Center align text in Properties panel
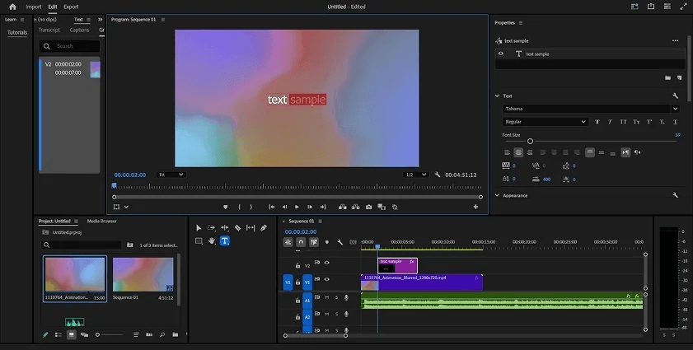 (518, 152)
